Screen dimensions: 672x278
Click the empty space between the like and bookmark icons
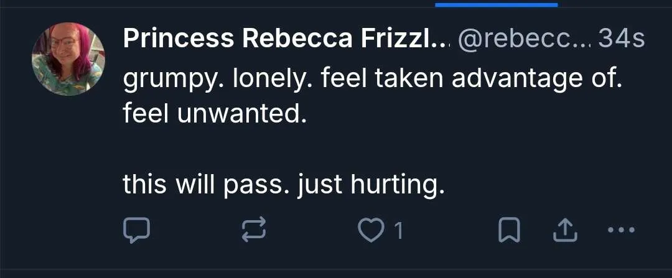click(x=451, y=231)
